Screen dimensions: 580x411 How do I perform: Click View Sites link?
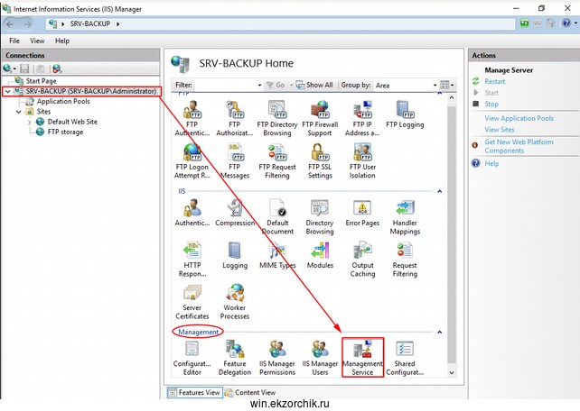point(500,130)
